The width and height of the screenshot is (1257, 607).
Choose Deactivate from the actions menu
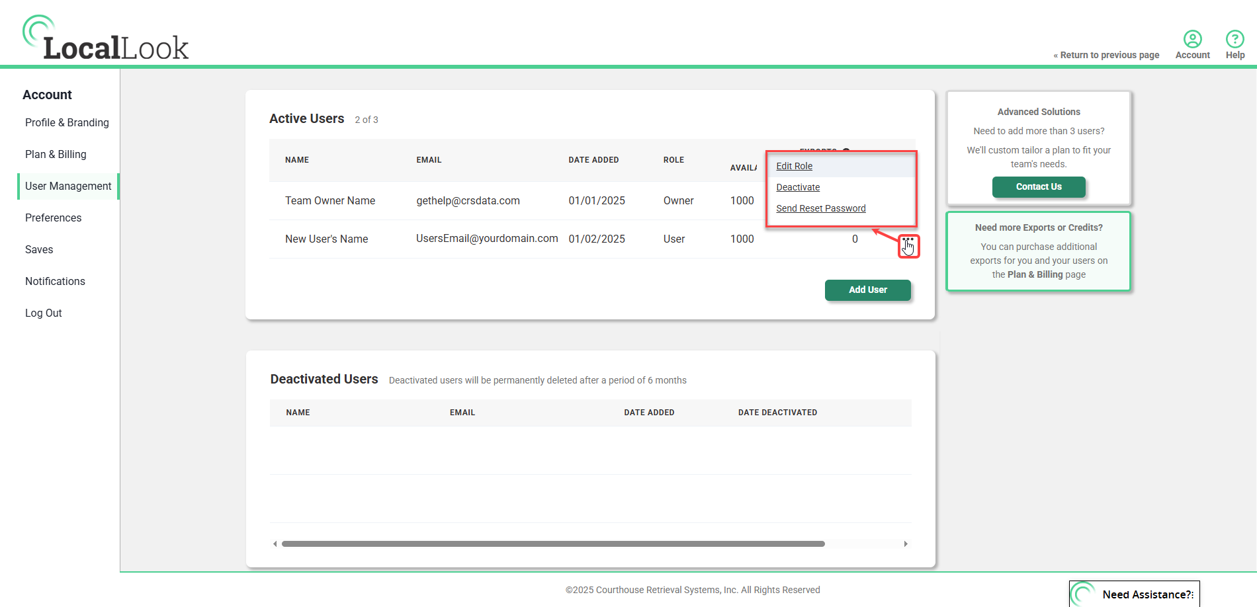coord(798,187)
